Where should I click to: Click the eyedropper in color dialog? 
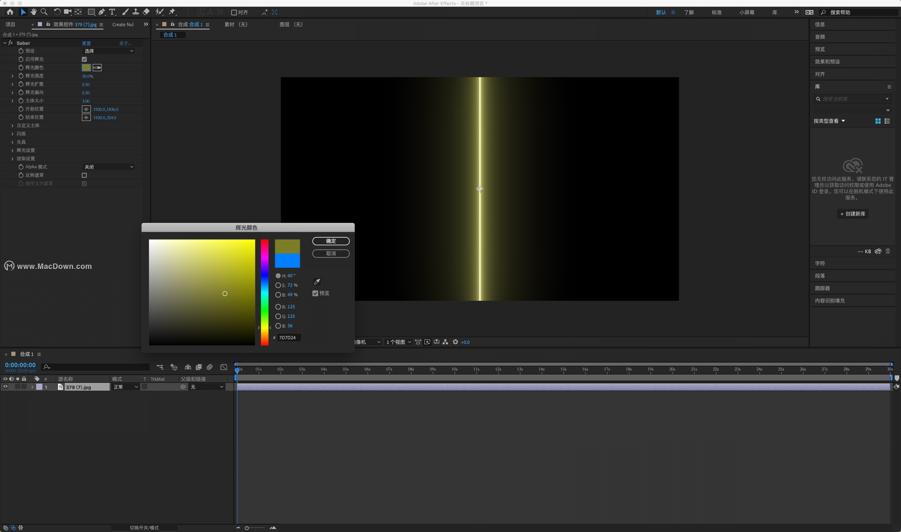point(317,282)
